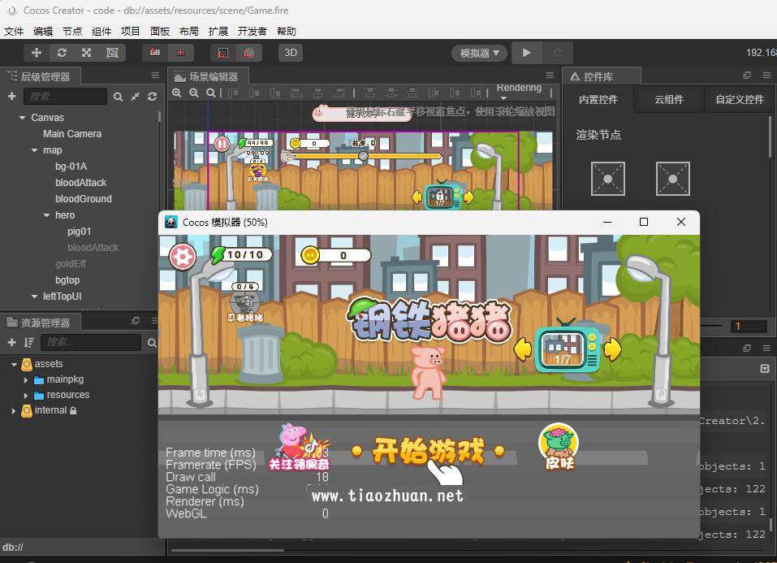Screen dimensions: 777x563
Task: Expand the internal folder
Action: point(13,411)
